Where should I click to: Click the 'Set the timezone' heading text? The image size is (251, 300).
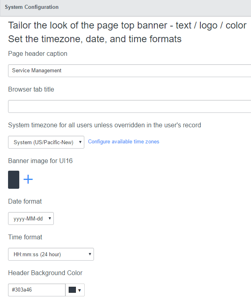click(x=95, y=39)
